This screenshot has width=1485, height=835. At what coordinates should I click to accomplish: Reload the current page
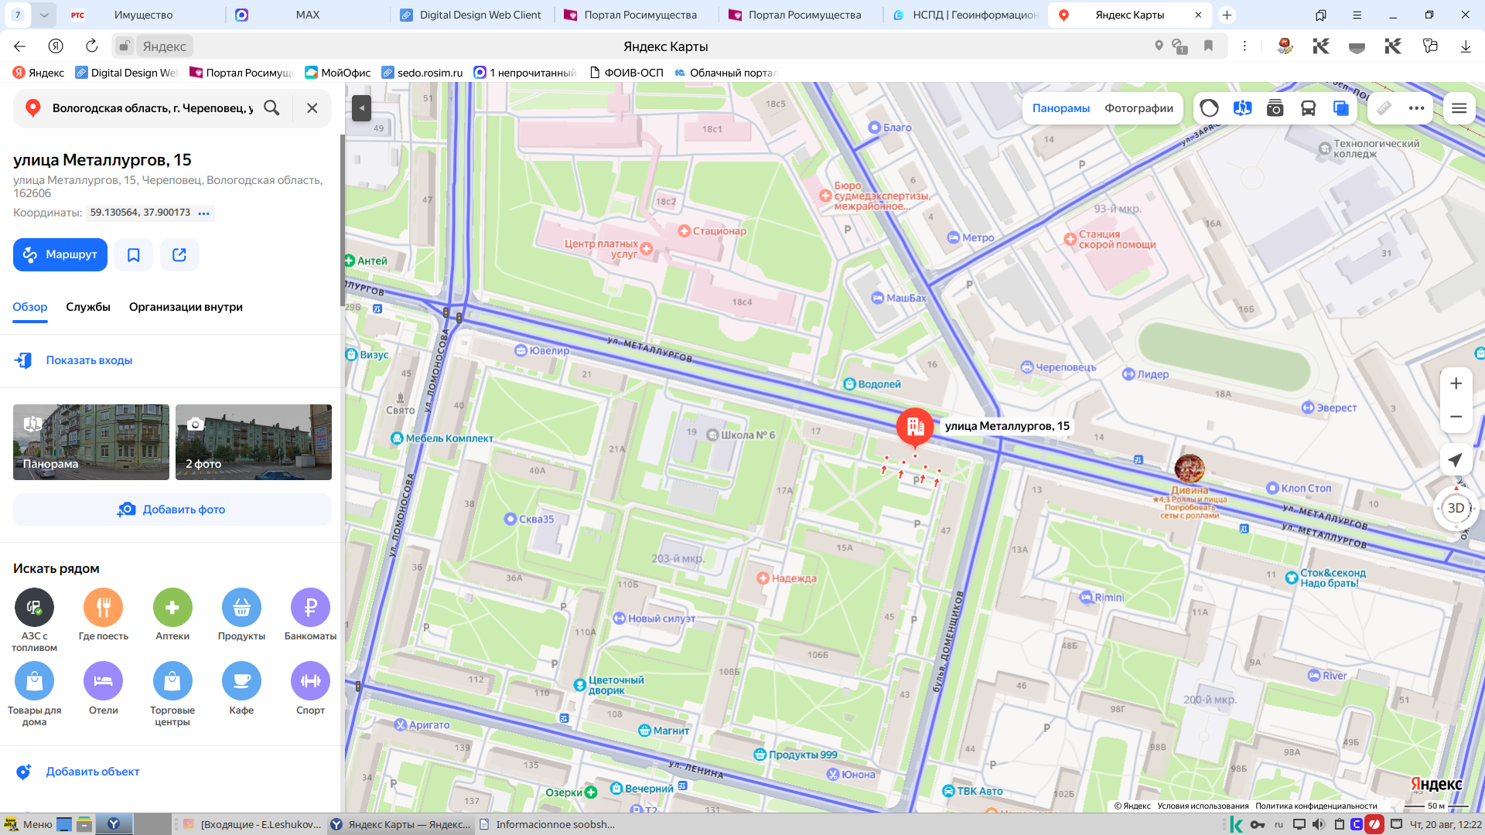[91, 46]
